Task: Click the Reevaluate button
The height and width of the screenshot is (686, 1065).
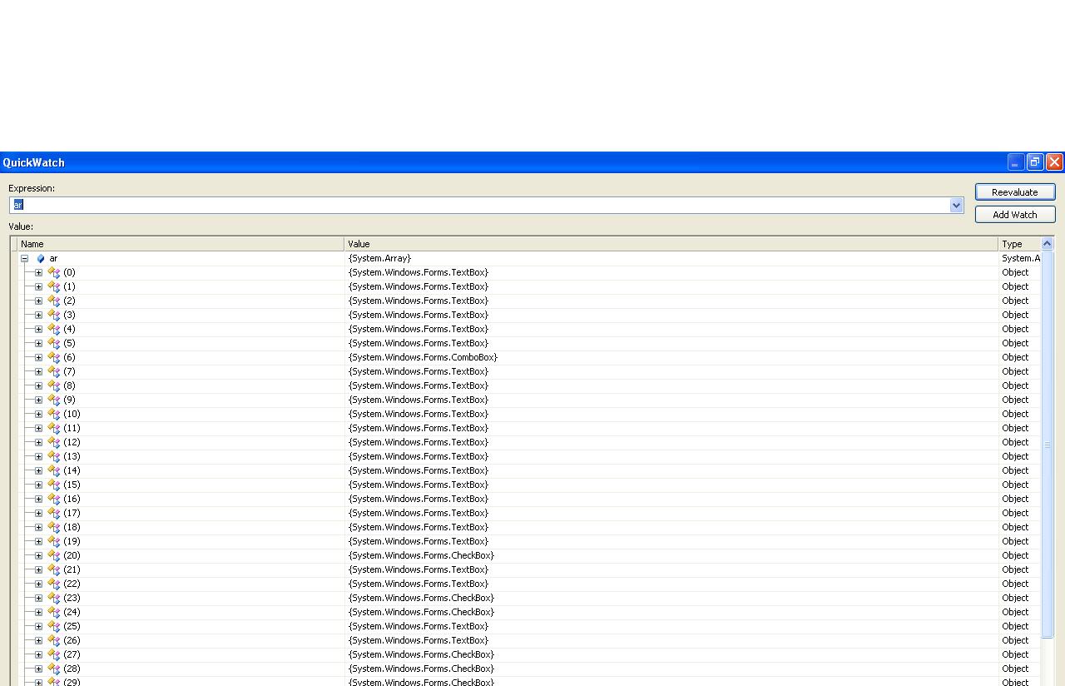Action: pos(1015,192)
